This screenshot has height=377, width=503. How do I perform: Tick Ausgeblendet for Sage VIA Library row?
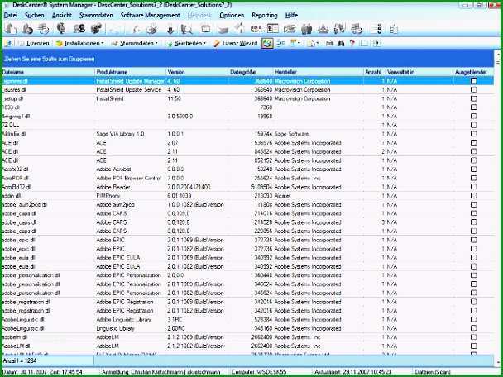tap(473, 134)
